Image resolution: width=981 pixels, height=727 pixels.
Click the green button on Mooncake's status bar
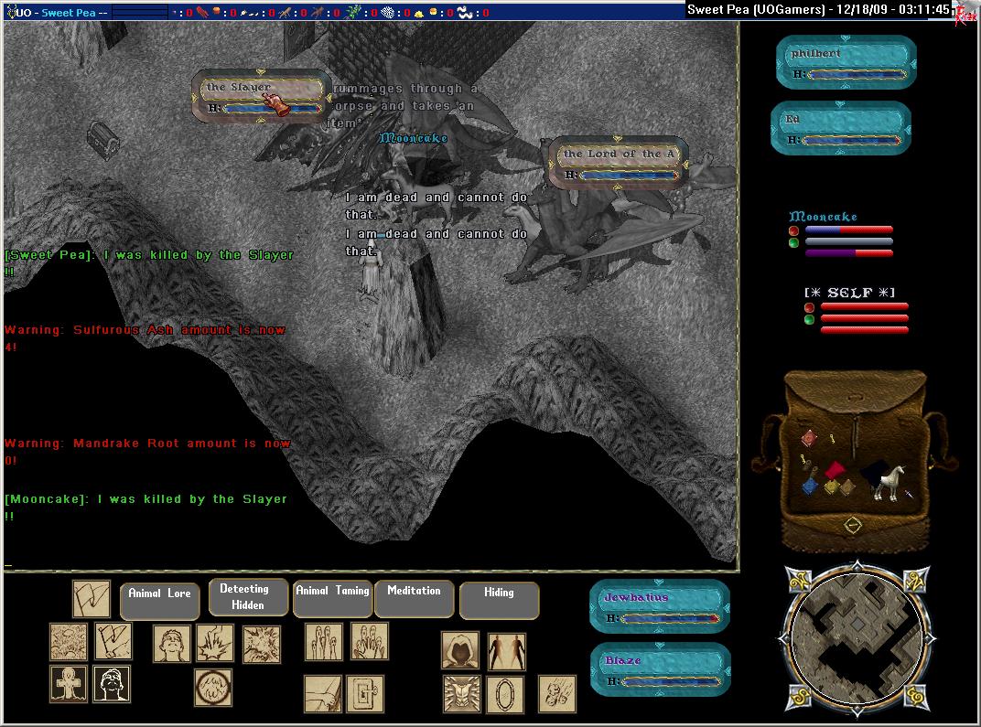pos(793,243)
